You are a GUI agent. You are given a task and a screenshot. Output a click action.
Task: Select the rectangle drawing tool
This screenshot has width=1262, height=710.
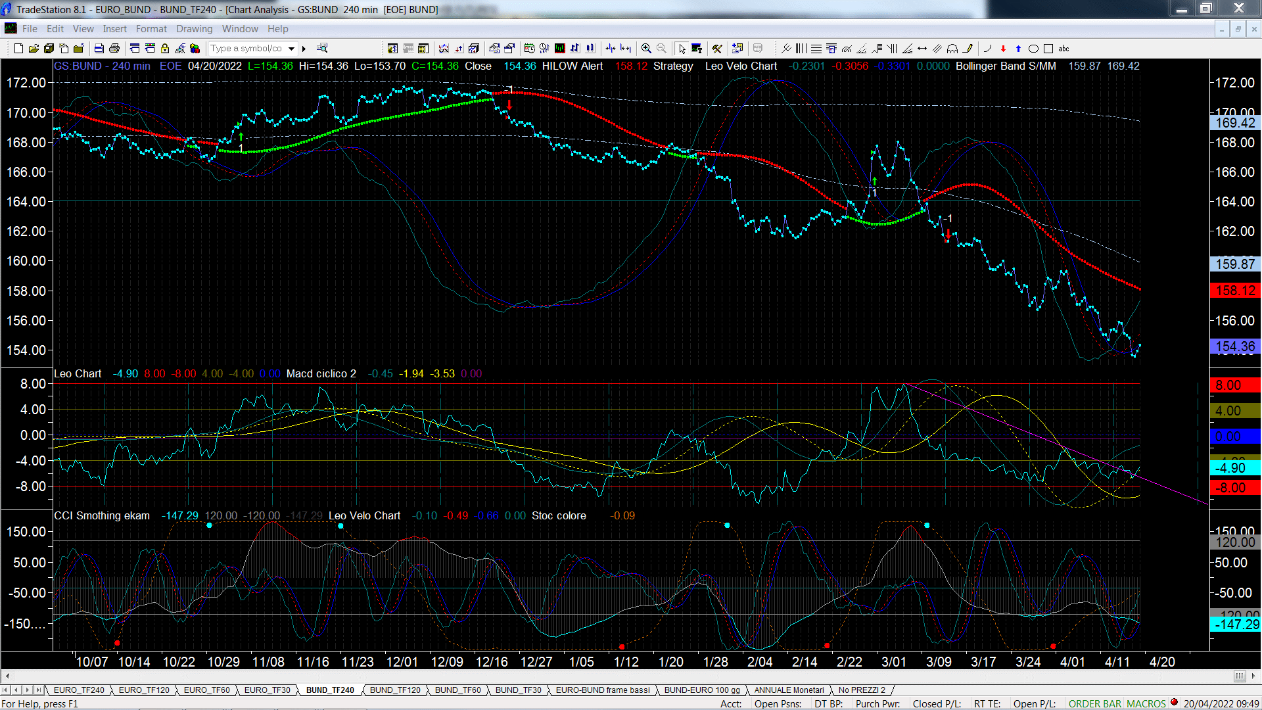1048,49
